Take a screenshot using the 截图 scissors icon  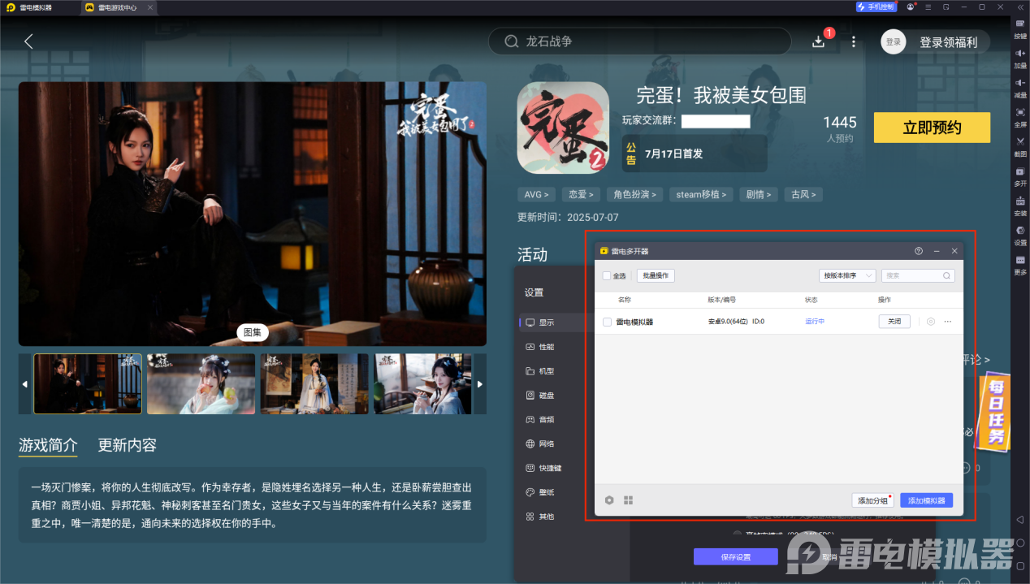pos(1020,142)
